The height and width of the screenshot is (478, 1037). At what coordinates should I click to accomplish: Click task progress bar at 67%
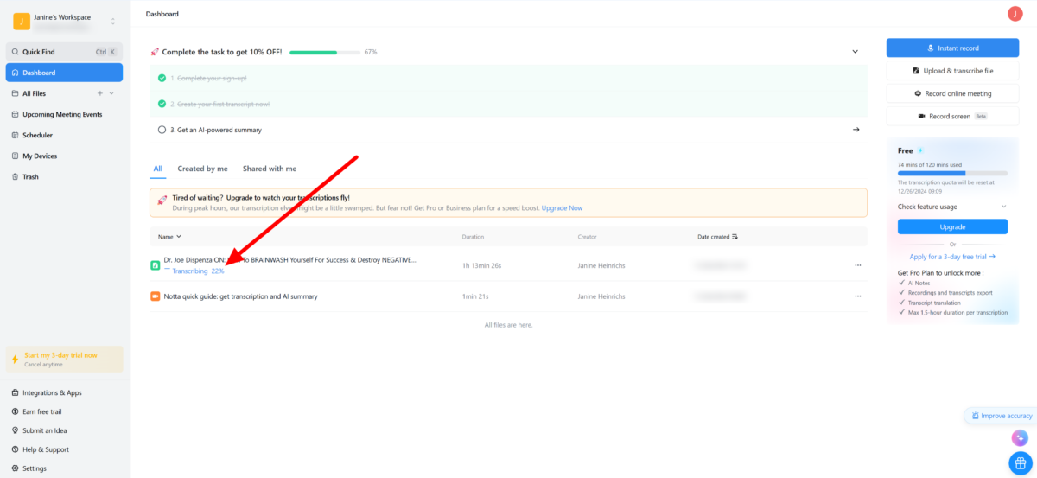click(x=325, y=52)
